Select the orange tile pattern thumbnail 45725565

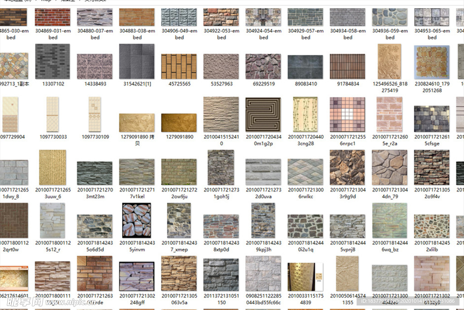(179, 66)
